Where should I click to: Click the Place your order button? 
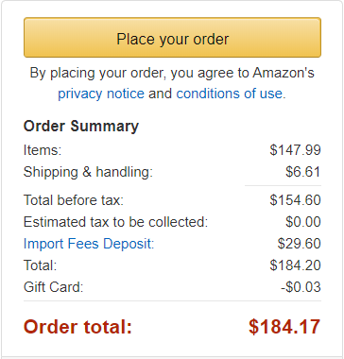172,38
